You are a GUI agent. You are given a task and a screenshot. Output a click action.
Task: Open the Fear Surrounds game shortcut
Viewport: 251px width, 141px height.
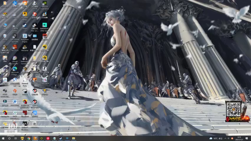pos(35,27)
